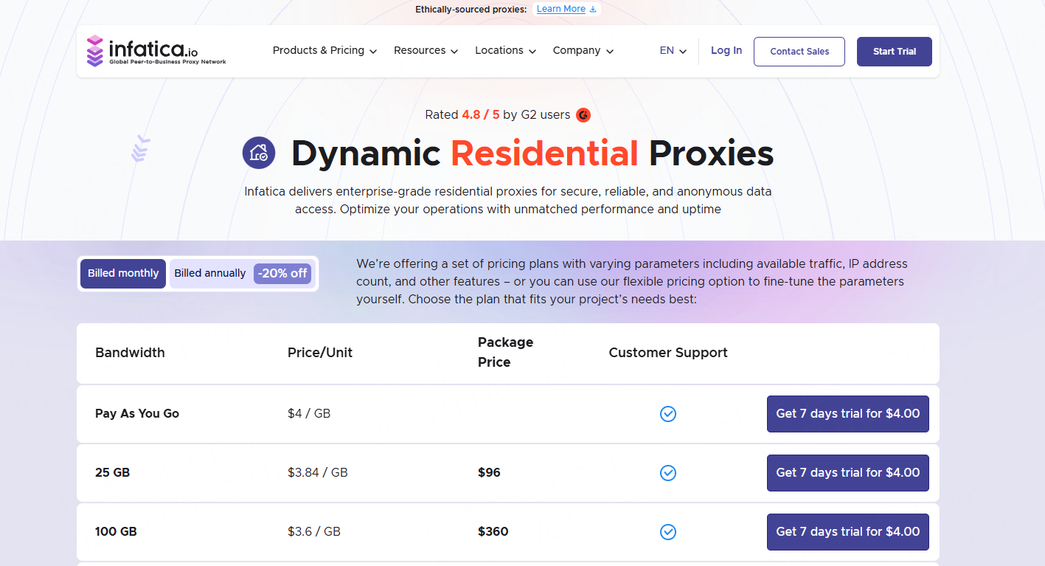The height and width of the screenshot is (566, 1045).
Task: Click the G2 badge icon
Action: coord(583,115)
